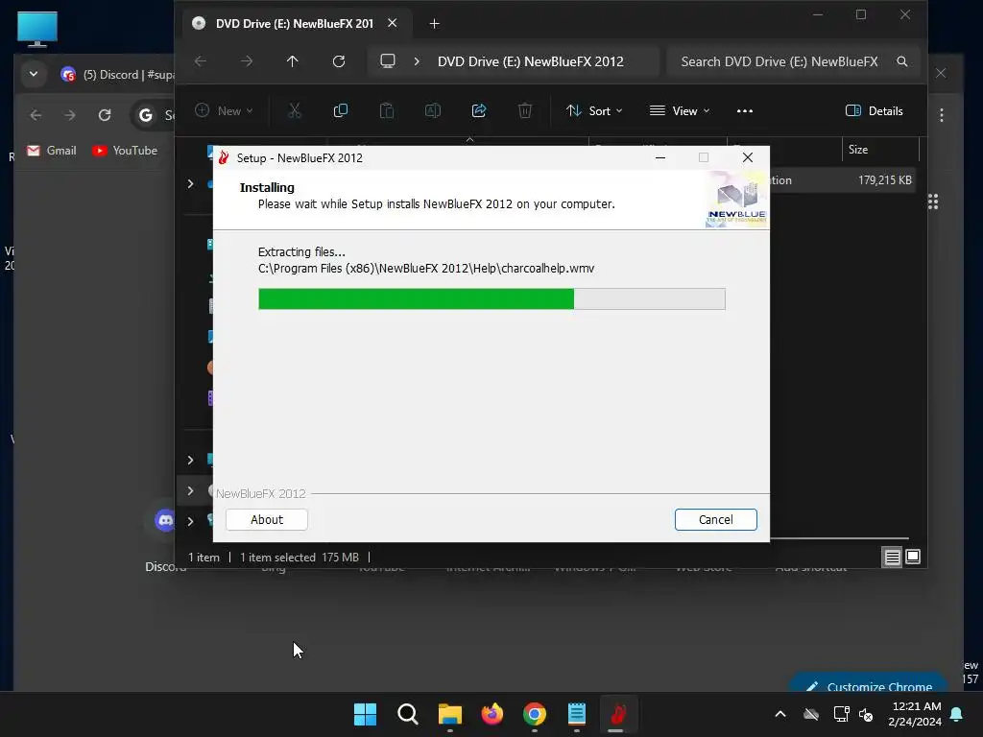Open clock showing 12:21 AM 2/24/2024
983x737 pixels.
click(915, 714)
